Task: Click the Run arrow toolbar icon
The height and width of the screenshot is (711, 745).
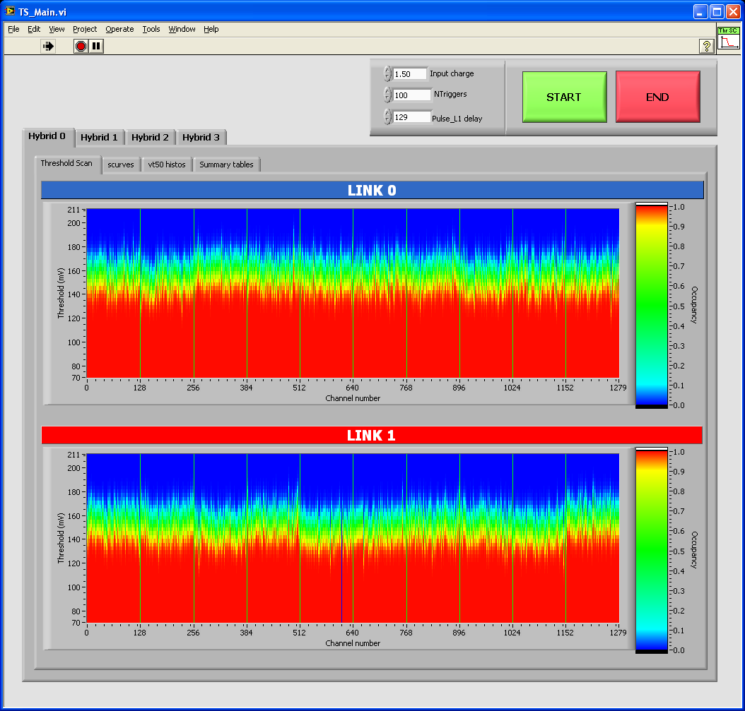Action: pyautogui.click(x=48, y=46)
